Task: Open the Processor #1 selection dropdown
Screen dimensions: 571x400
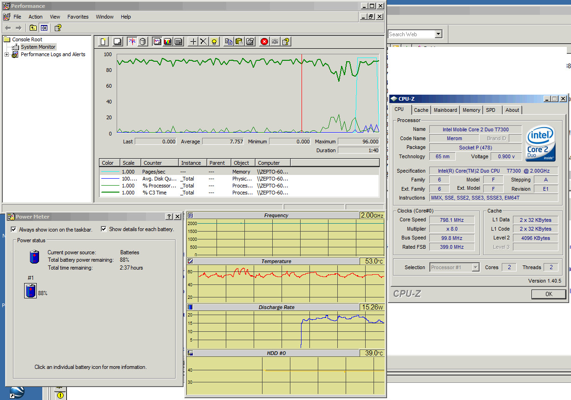Action: click(x=475, y=267)
